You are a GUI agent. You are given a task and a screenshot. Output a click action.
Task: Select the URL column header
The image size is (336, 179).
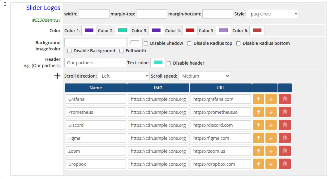[x=220, y=87]
